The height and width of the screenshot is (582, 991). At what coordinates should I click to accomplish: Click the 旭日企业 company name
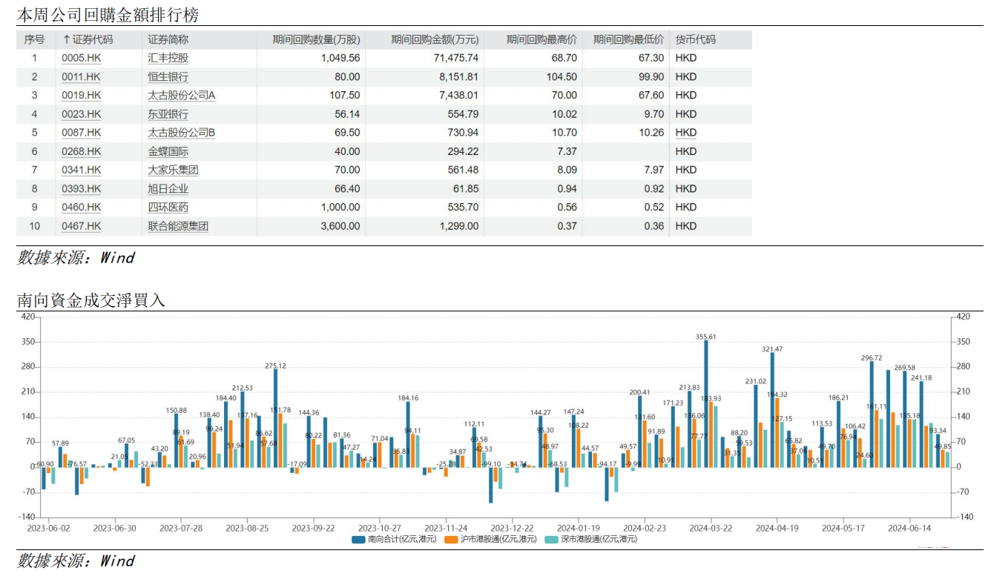click(168, 189)
